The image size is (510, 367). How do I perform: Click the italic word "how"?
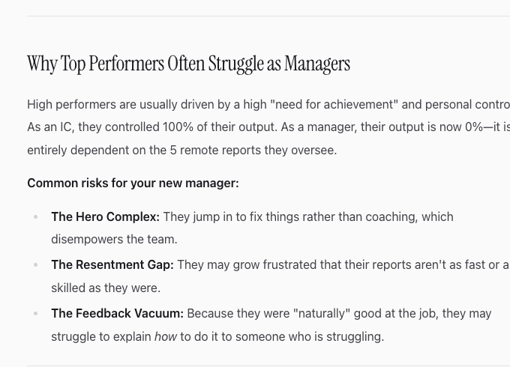[166, 337]
